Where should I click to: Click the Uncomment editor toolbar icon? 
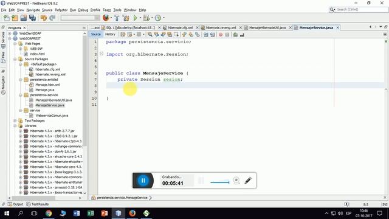tap(242, 35)
